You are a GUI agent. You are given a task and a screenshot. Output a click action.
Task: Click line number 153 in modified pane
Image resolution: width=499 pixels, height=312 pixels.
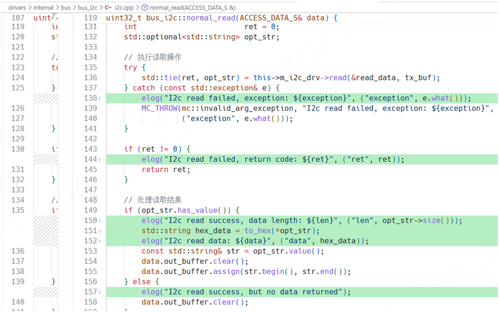tap(90, 251)
